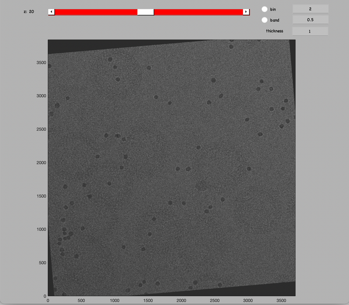Click the red track right of slider handle
The height and width of the screenshot is (305, 349).
[198, 12]
